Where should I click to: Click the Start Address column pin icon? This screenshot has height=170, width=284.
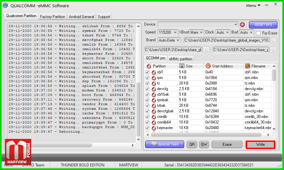[208, 66]
